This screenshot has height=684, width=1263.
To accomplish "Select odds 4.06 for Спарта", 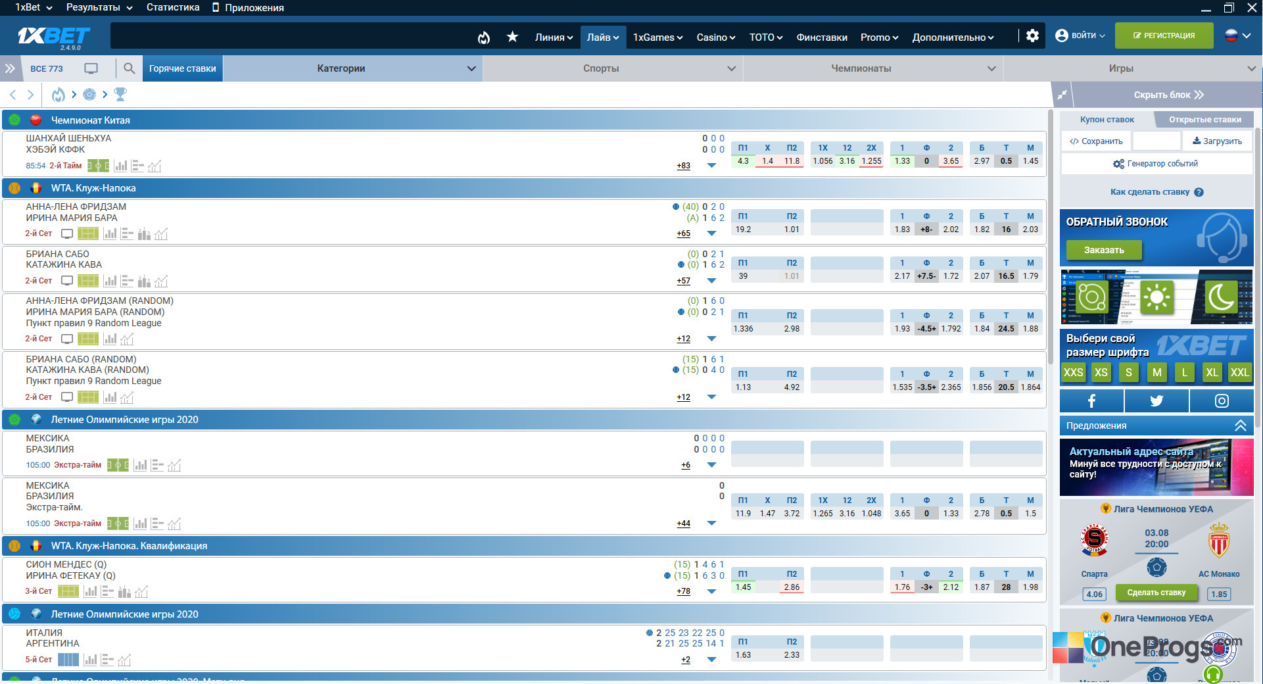I will [1094, 594].
